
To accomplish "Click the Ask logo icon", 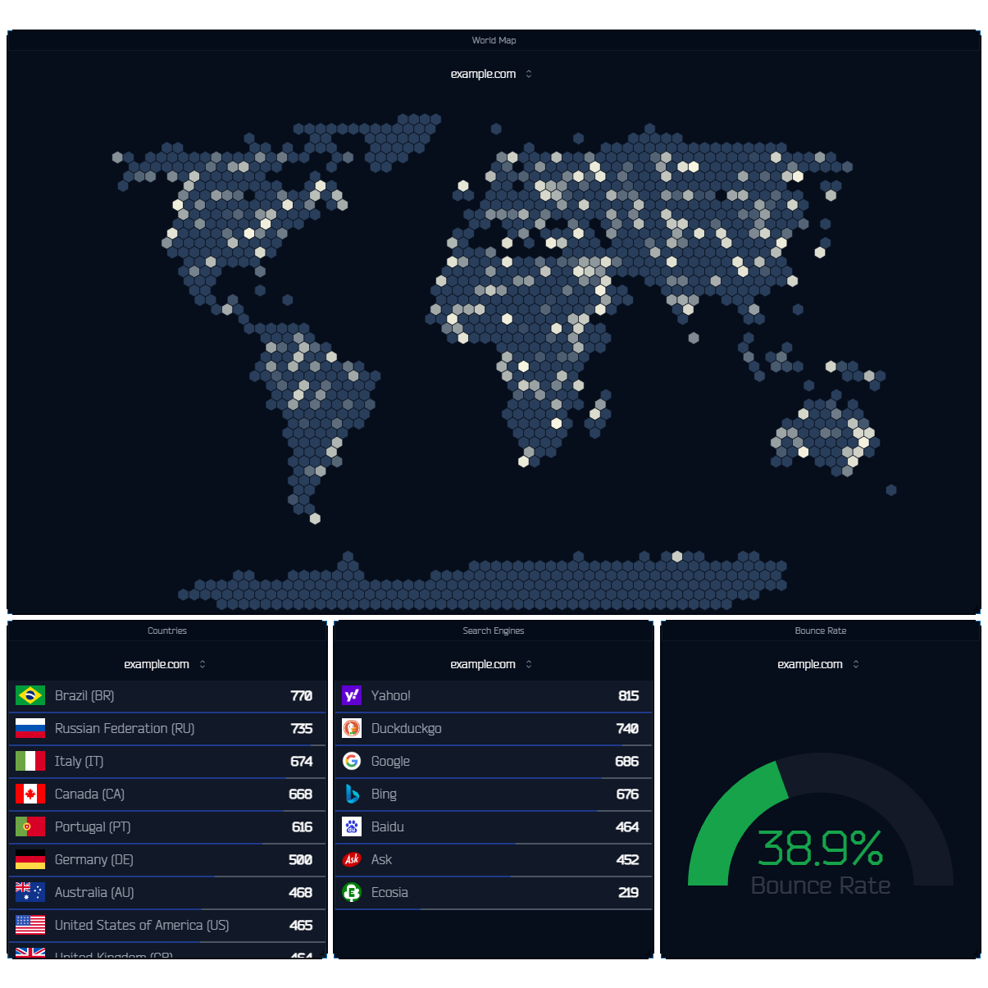I will (x=352, y=859).
